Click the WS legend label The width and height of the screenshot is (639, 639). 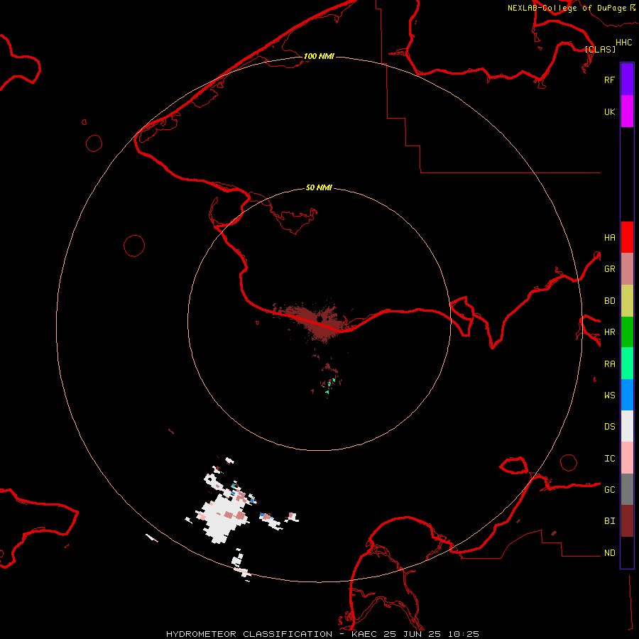click(609, 395)
